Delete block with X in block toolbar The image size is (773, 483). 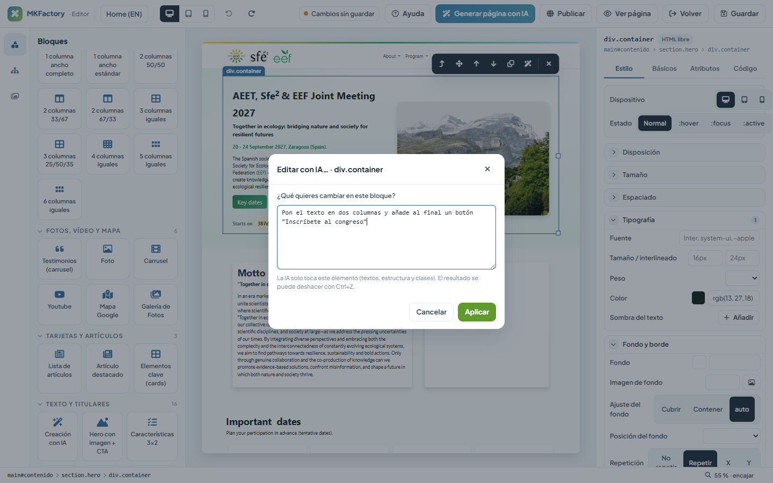(x=549, y=63)
